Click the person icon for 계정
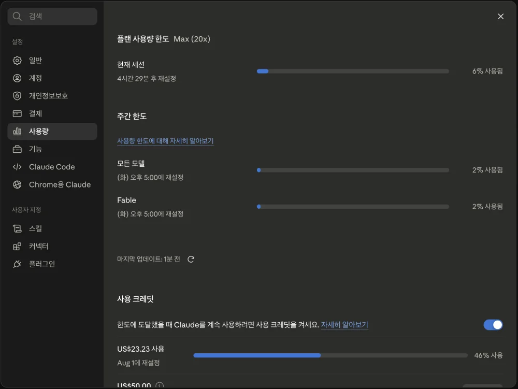518x389 pixels. click(x=17, y=78)
